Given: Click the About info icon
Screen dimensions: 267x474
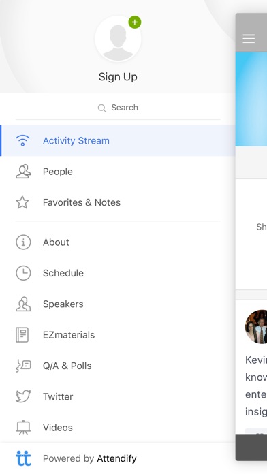Looking at the screenshot, I should coord(23,242).
